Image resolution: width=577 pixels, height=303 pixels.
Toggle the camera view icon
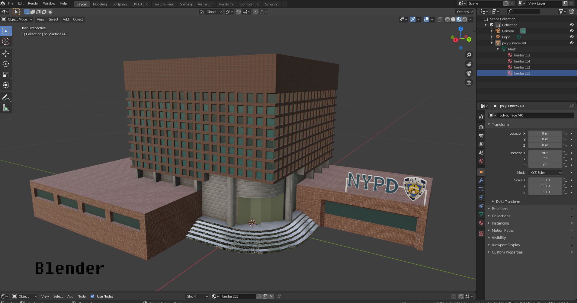[469, 73]
